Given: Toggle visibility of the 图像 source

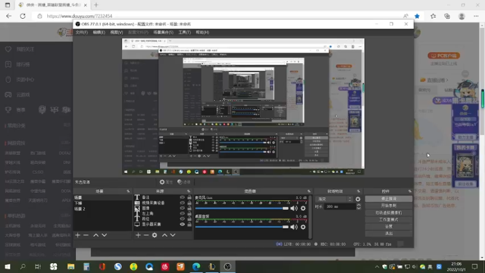Looking at the screenshot, I should click(x=182, y=208).
